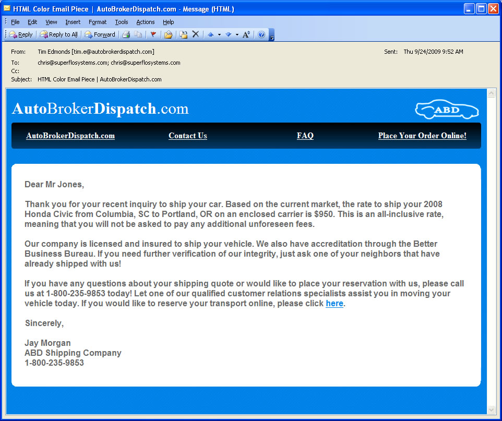Image resolution: width=502 pixels, height=421 pixels.
Task: Click the envelope icon in title bar
Action: [7, 8]
